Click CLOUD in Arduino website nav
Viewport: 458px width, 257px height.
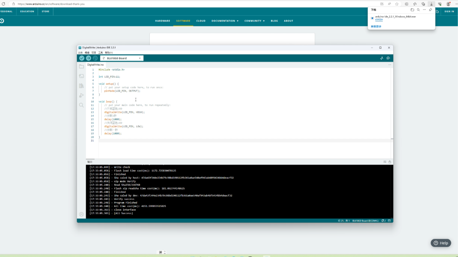pyautogui.click(x=201, y=21)
